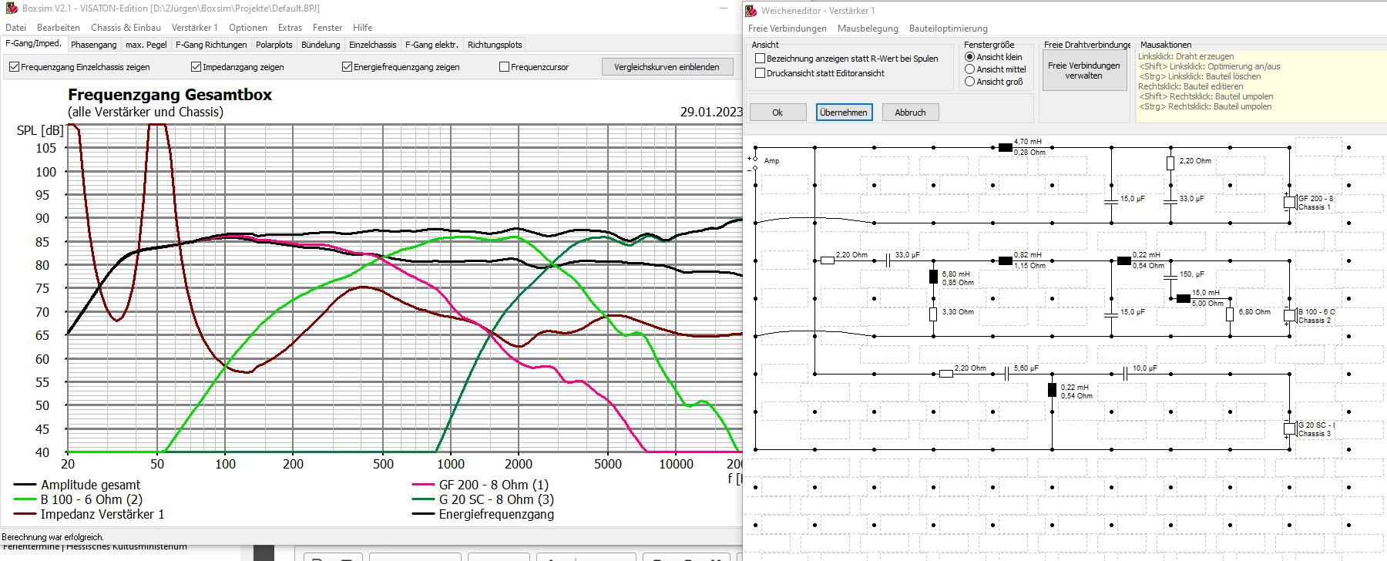Click the 4,70 mH inductor in woofer branch
The image size is (1387, 561).
point(1005,147)
